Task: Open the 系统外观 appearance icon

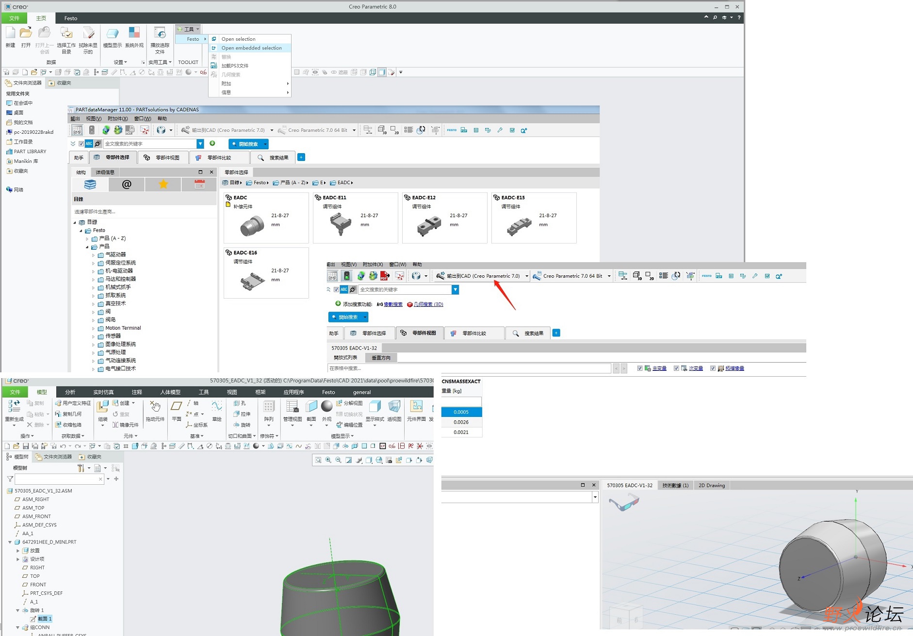Action: pyautogui.click(x=134, y=33)
